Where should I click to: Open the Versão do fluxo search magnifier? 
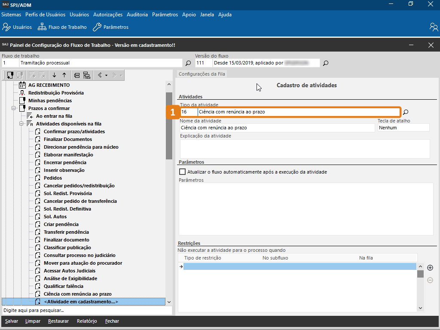(x=326, y=63)
